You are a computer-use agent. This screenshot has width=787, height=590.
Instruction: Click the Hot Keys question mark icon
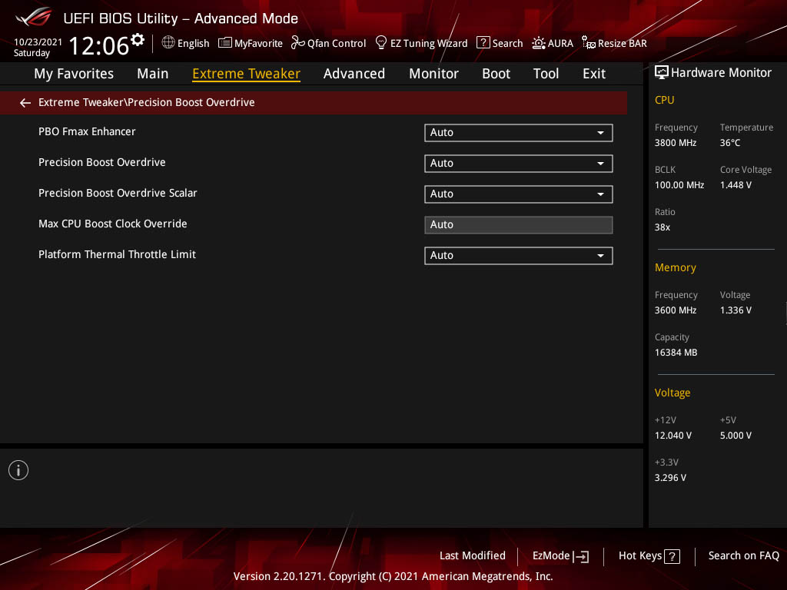672,556
